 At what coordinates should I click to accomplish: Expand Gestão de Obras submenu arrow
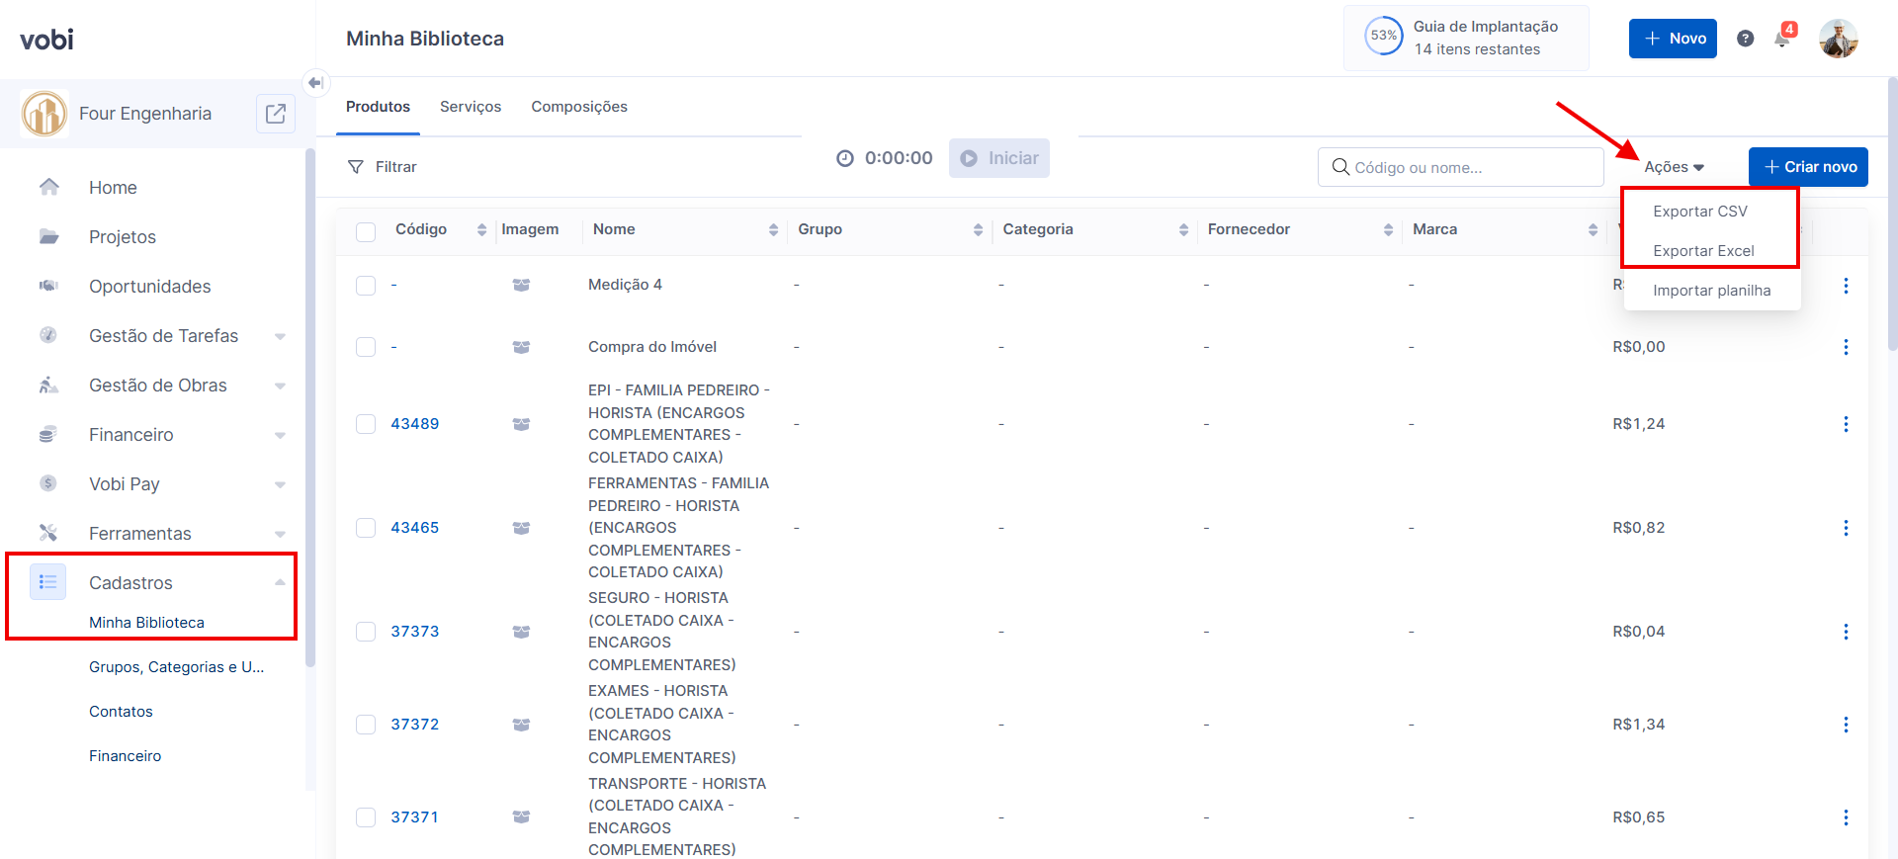(280, 386)
